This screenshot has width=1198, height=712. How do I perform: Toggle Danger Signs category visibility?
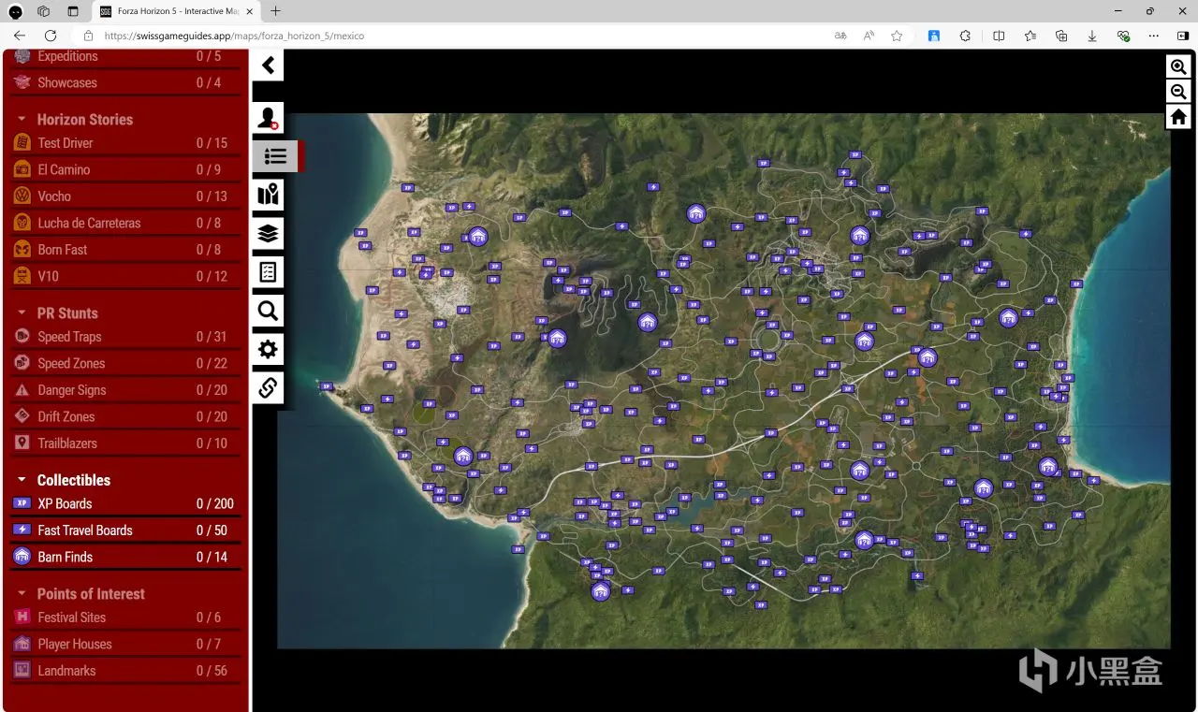point(125,390)
